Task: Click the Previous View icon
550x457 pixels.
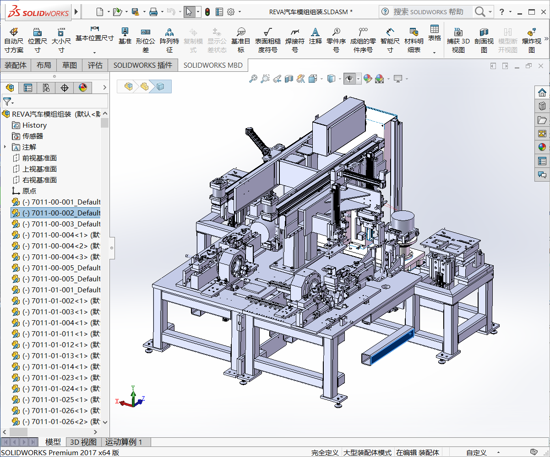Action: [x=277, y=79]
